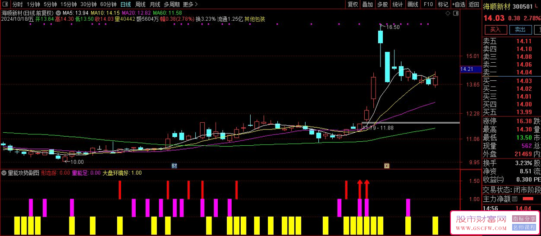
Task: Open the 复权 adjustment menu
Action: tap(353, 5)
